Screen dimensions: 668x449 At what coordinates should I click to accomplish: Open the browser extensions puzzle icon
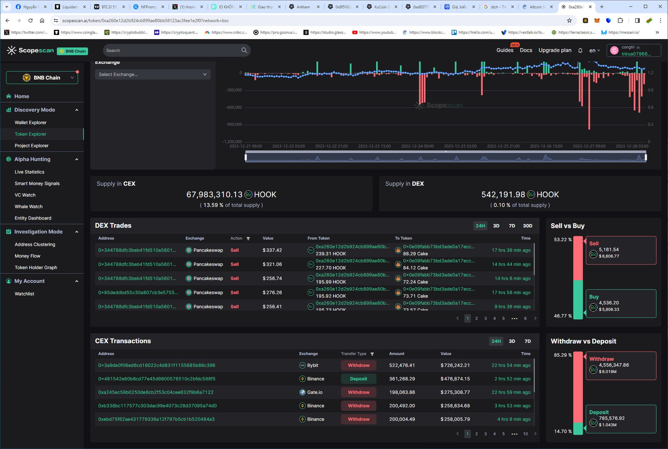620,21
